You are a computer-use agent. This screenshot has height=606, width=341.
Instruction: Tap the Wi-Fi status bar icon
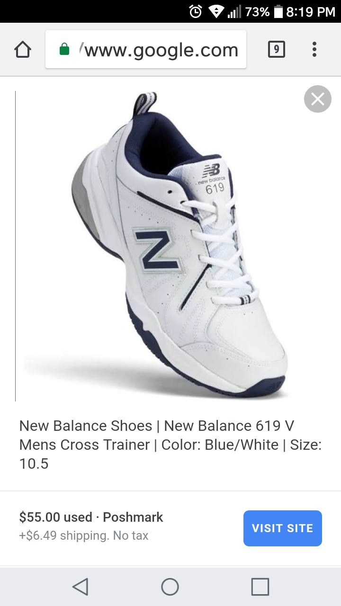(217, 11)
